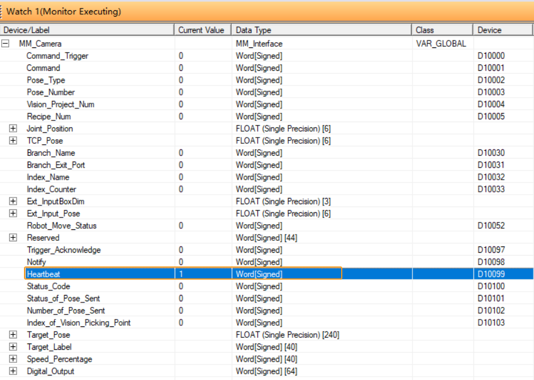The image size is (534, 380).
Task: Expand the Ext_InputBoxDim array
Action: pyautogui.click(x=13, y=201)
